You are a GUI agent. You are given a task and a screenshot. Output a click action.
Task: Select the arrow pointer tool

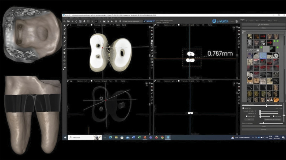click(x=64, y=26)
